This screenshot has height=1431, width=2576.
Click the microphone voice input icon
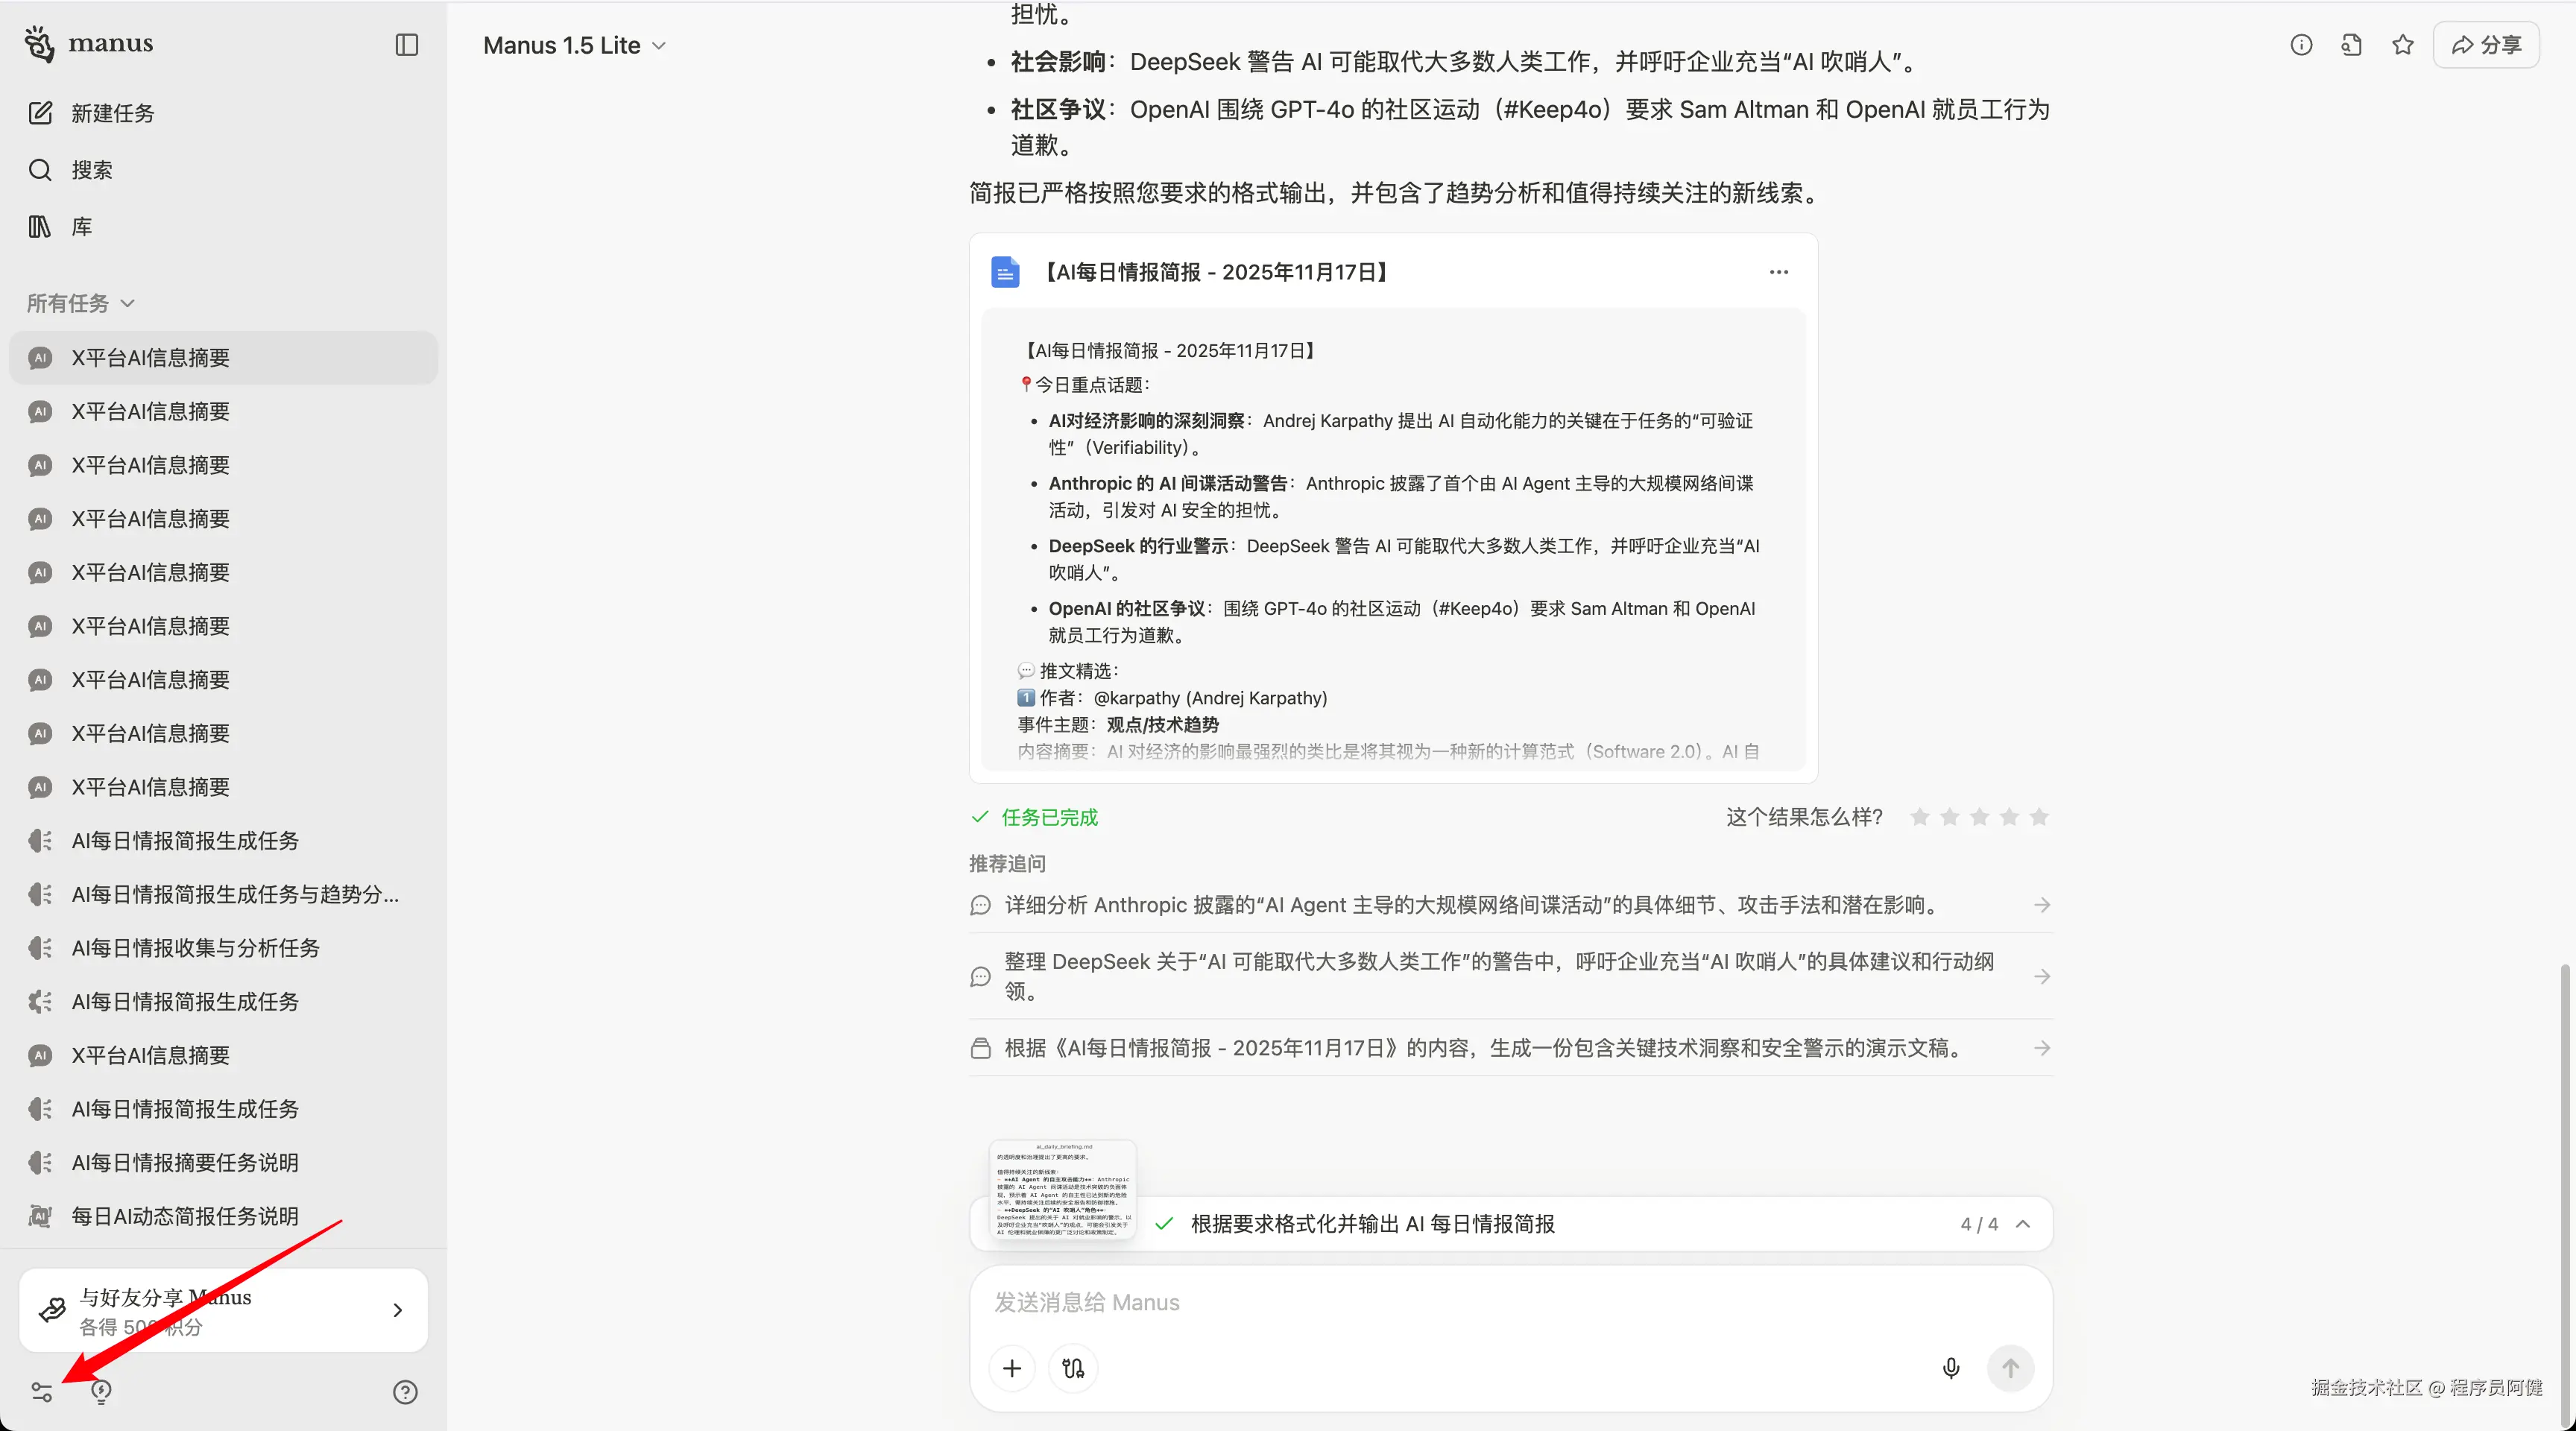pyautogui.click(x=1950, y=1367)
